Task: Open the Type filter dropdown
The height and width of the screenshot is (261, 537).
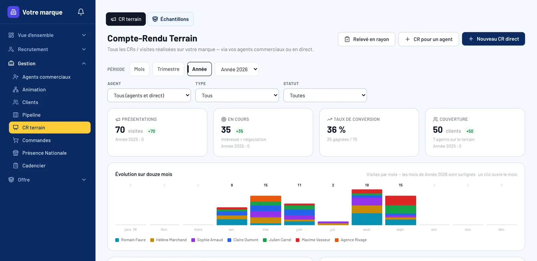Action: pyautogui.click(x=237, y=95)
